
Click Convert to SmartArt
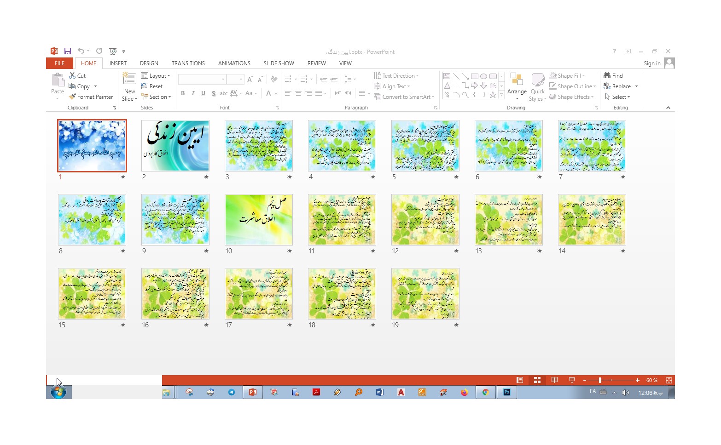[x=404, y=97]
